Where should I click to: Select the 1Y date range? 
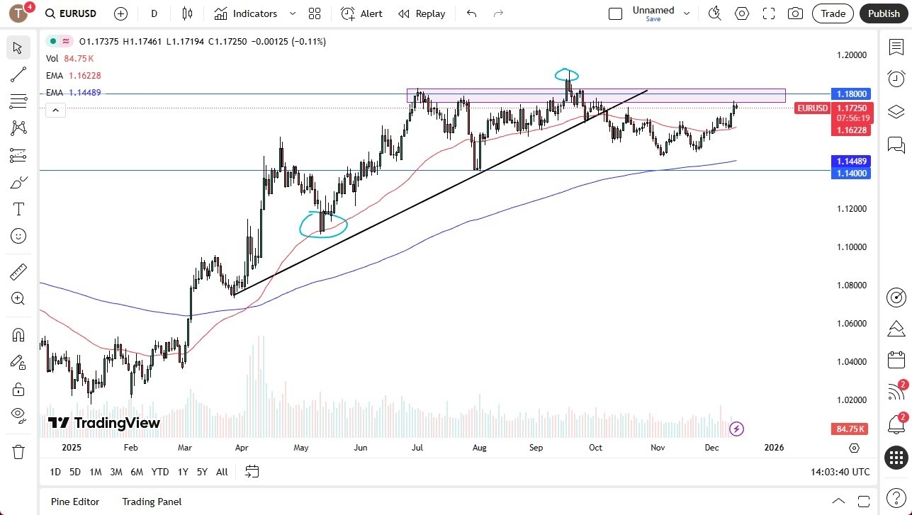point(182,472)
